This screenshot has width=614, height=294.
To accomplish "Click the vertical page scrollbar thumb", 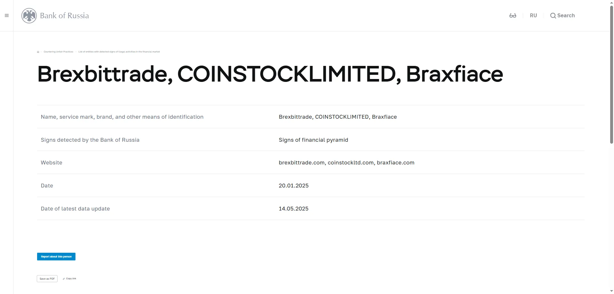I will [x=611, y=74].
